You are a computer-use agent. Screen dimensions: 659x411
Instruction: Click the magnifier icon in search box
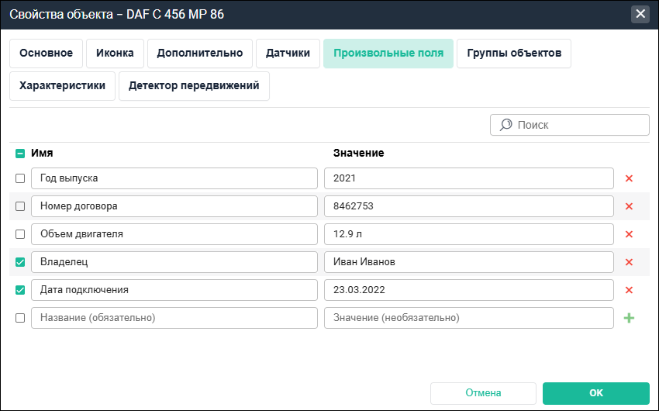(506, 125)
